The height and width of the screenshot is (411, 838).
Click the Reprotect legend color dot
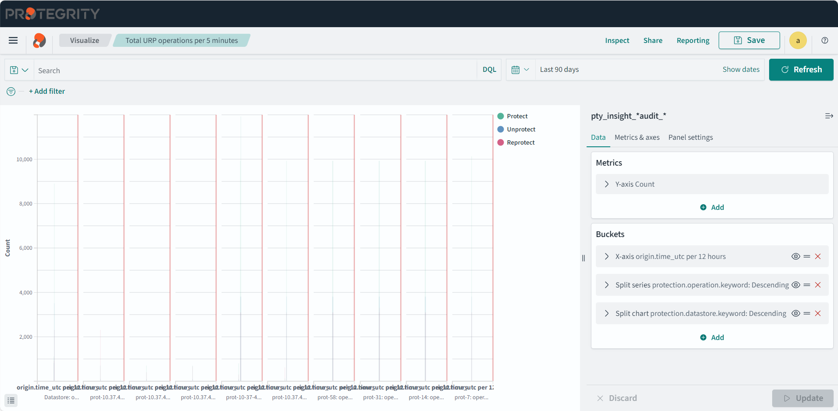tap(501, 142)
